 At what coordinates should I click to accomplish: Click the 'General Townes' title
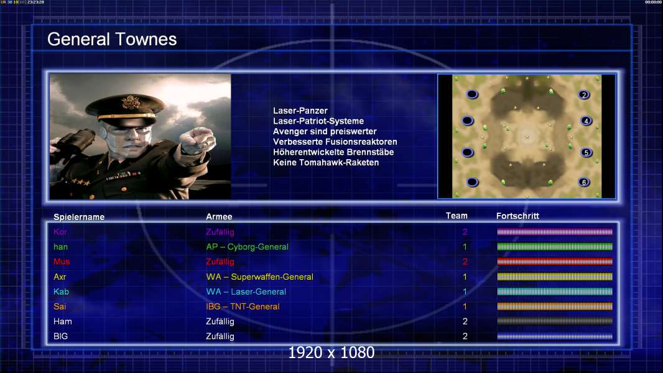pos(112,39)
